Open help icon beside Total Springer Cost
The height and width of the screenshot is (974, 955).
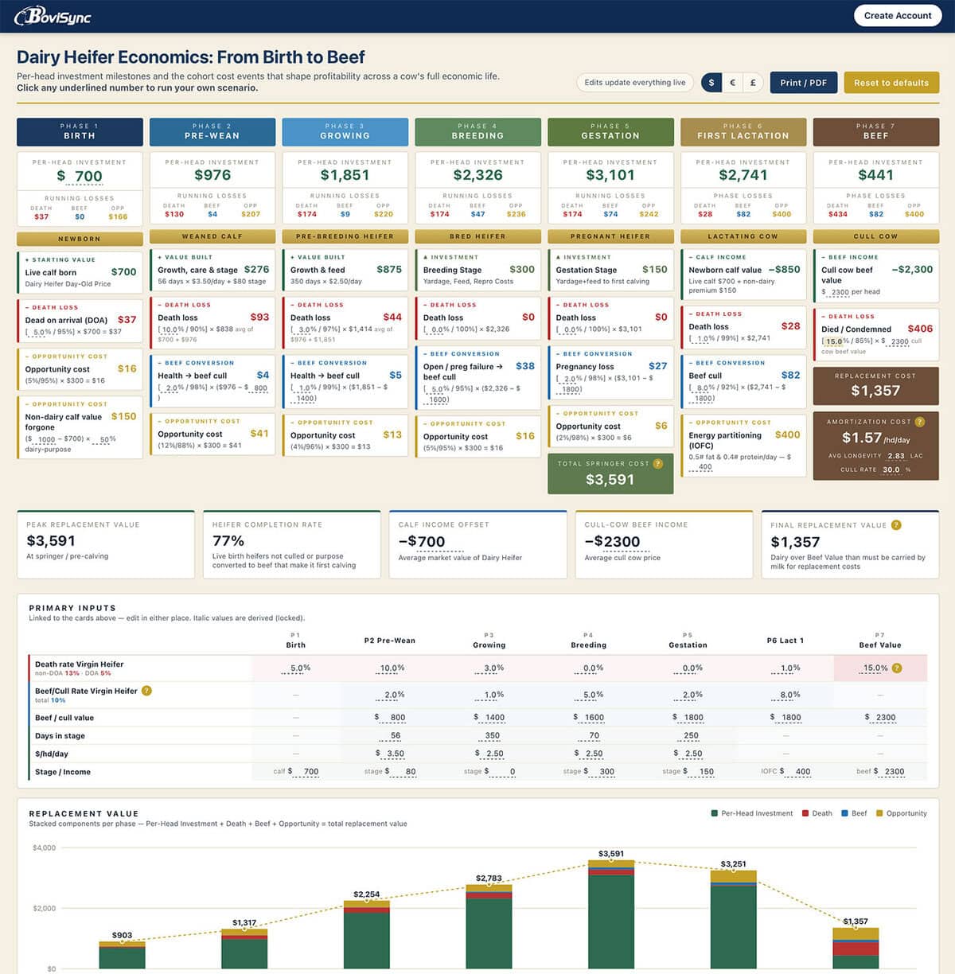coord(658,463)
